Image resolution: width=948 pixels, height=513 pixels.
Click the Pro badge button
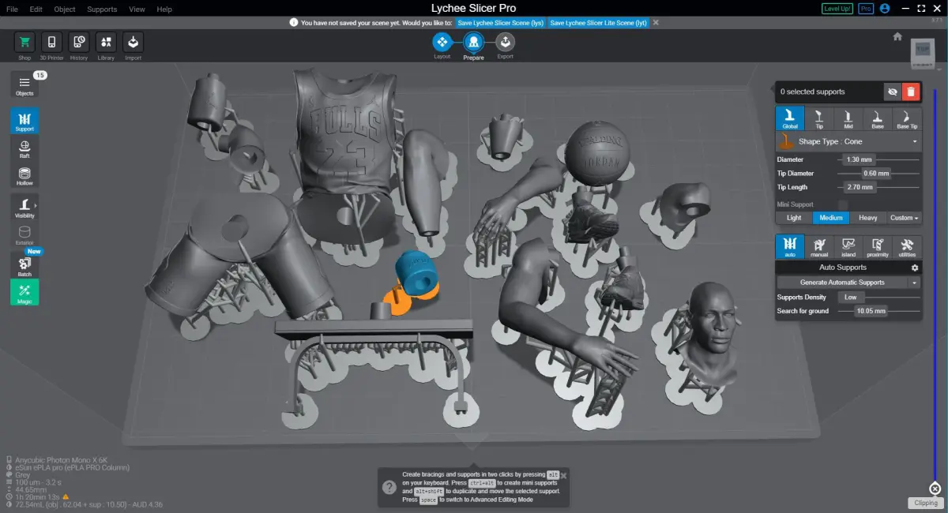[866, 9]
